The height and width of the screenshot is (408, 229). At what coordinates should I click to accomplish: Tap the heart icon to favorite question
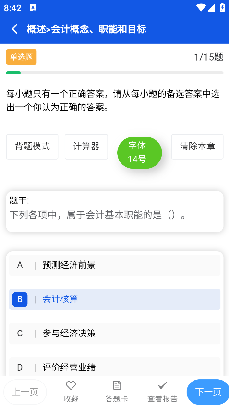(x=71, y=385)
